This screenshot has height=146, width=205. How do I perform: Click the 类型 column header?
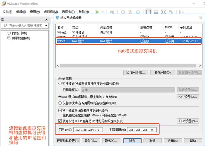tap(75, 27)
